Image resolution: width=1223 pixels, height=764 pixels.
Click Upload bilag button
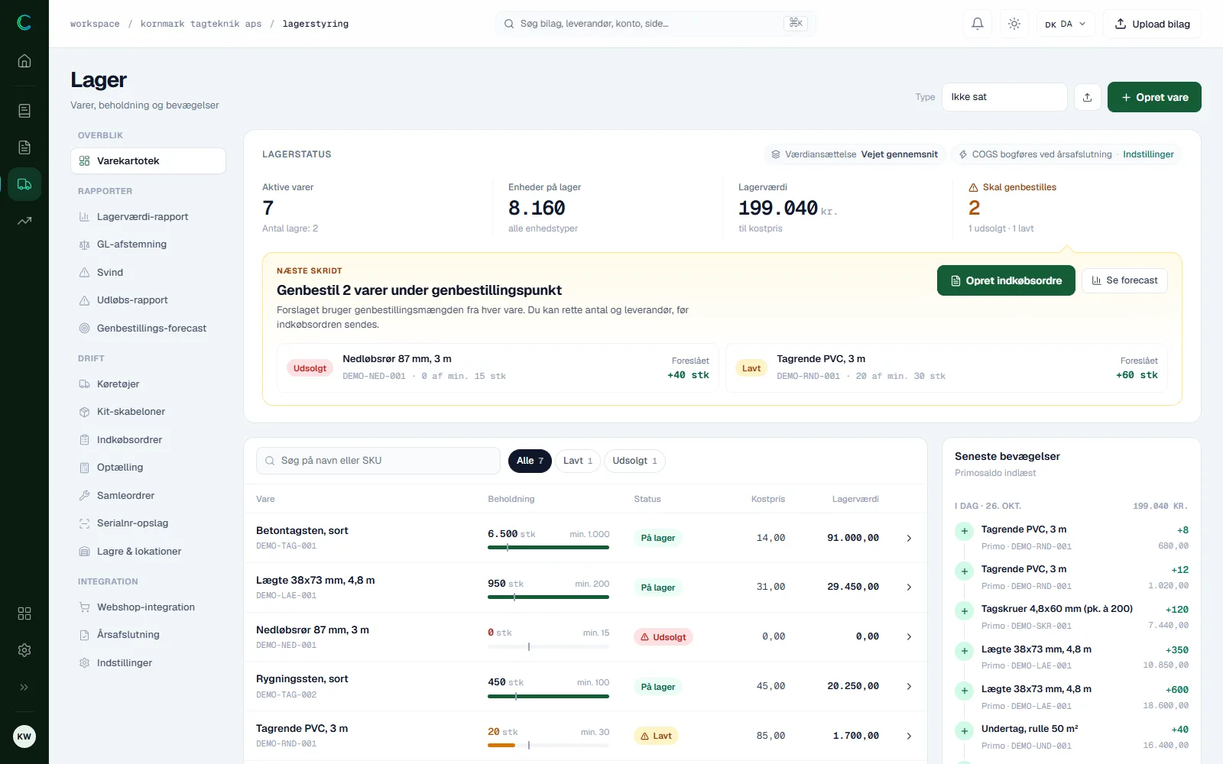pyautogui.click(x=1152, y=24)
